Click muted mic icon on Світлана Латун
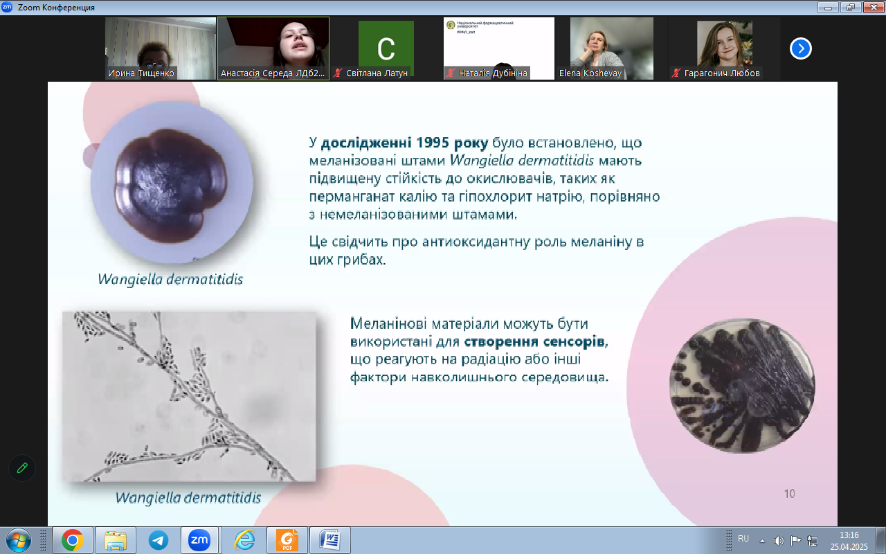Viewport: 886px width, 554px height. 338,73
